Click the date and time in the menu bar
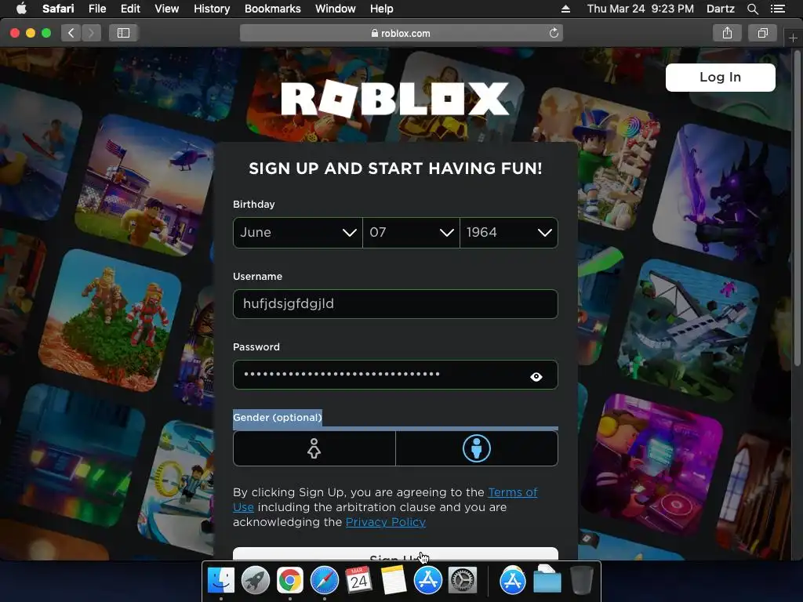Screen dimensions: 803x602 point(640,9)
